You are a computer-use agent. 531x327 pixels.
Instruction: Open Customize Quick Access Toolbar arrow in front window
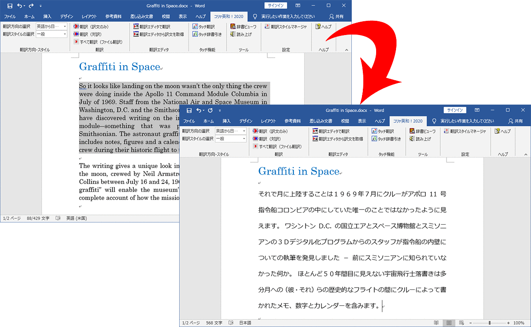pyautogui.click(x=219, y=110)
